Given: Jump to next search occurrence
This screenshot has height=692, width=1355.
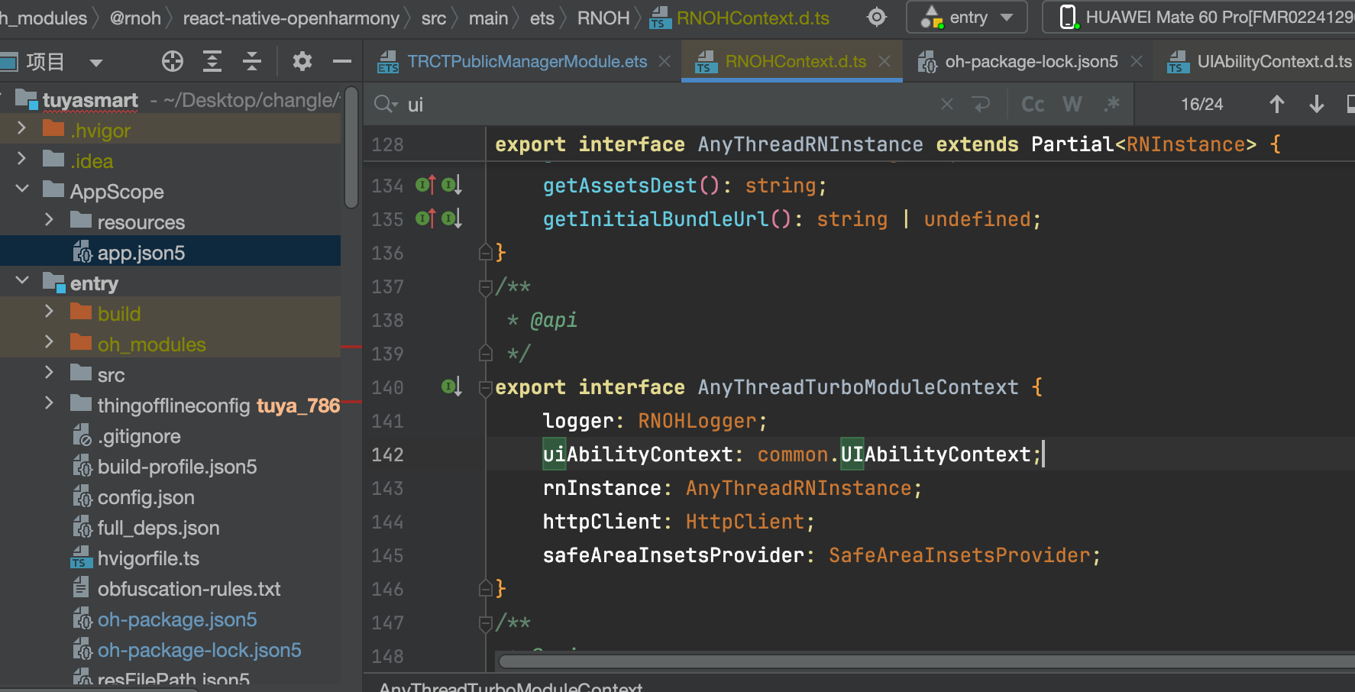Looking at the screenshot, I should click(x=1316, y=104).
